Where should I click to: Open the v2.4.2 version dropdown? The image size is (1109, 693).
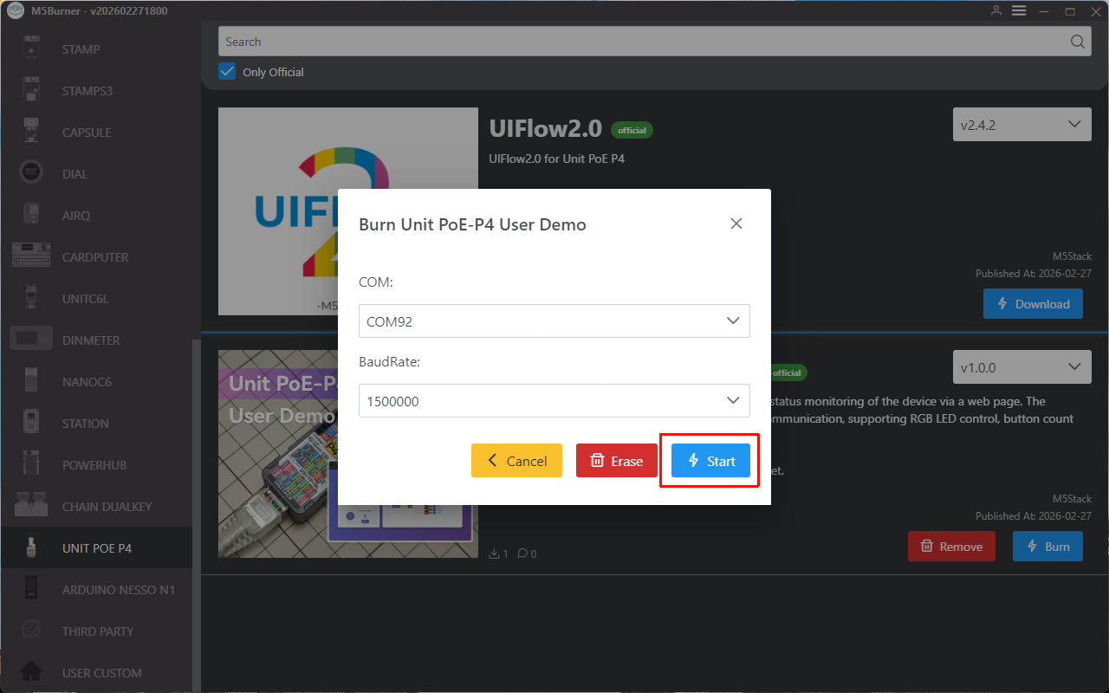[x=1021, y=125]
